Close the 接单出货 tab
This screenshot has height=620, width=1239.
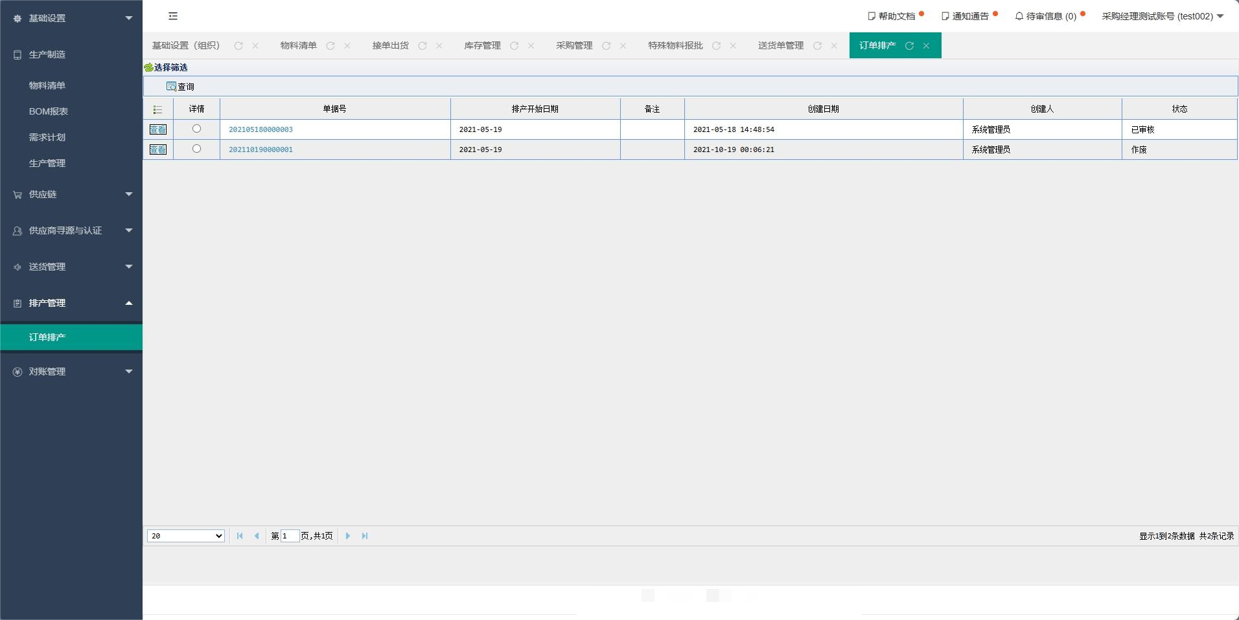(439, 46)
